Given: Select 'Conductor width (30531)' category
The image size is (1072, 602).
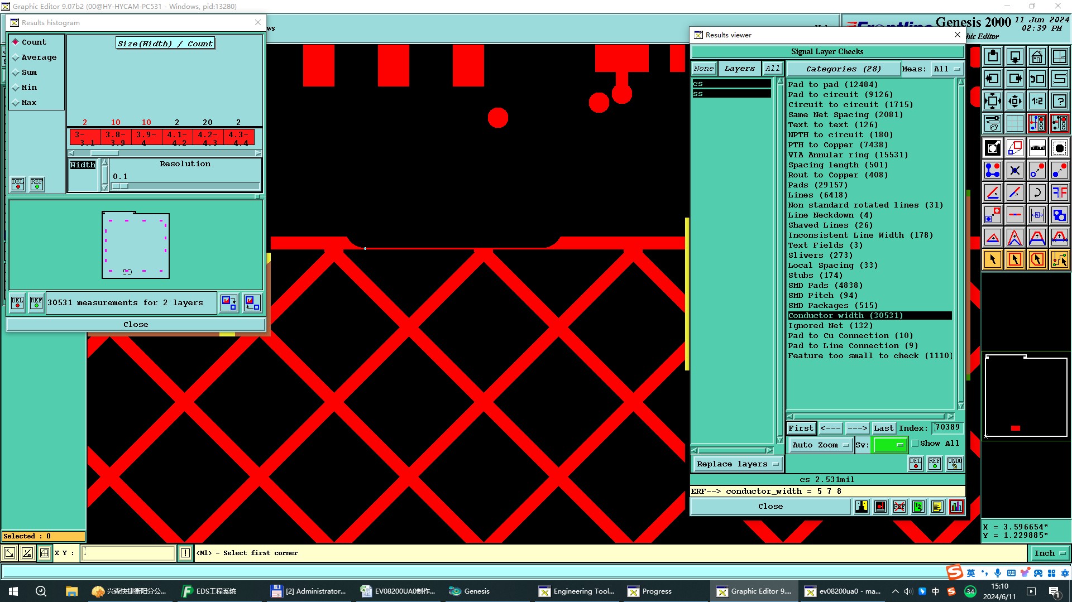Looking at the screenshot, I should [869, 316].
